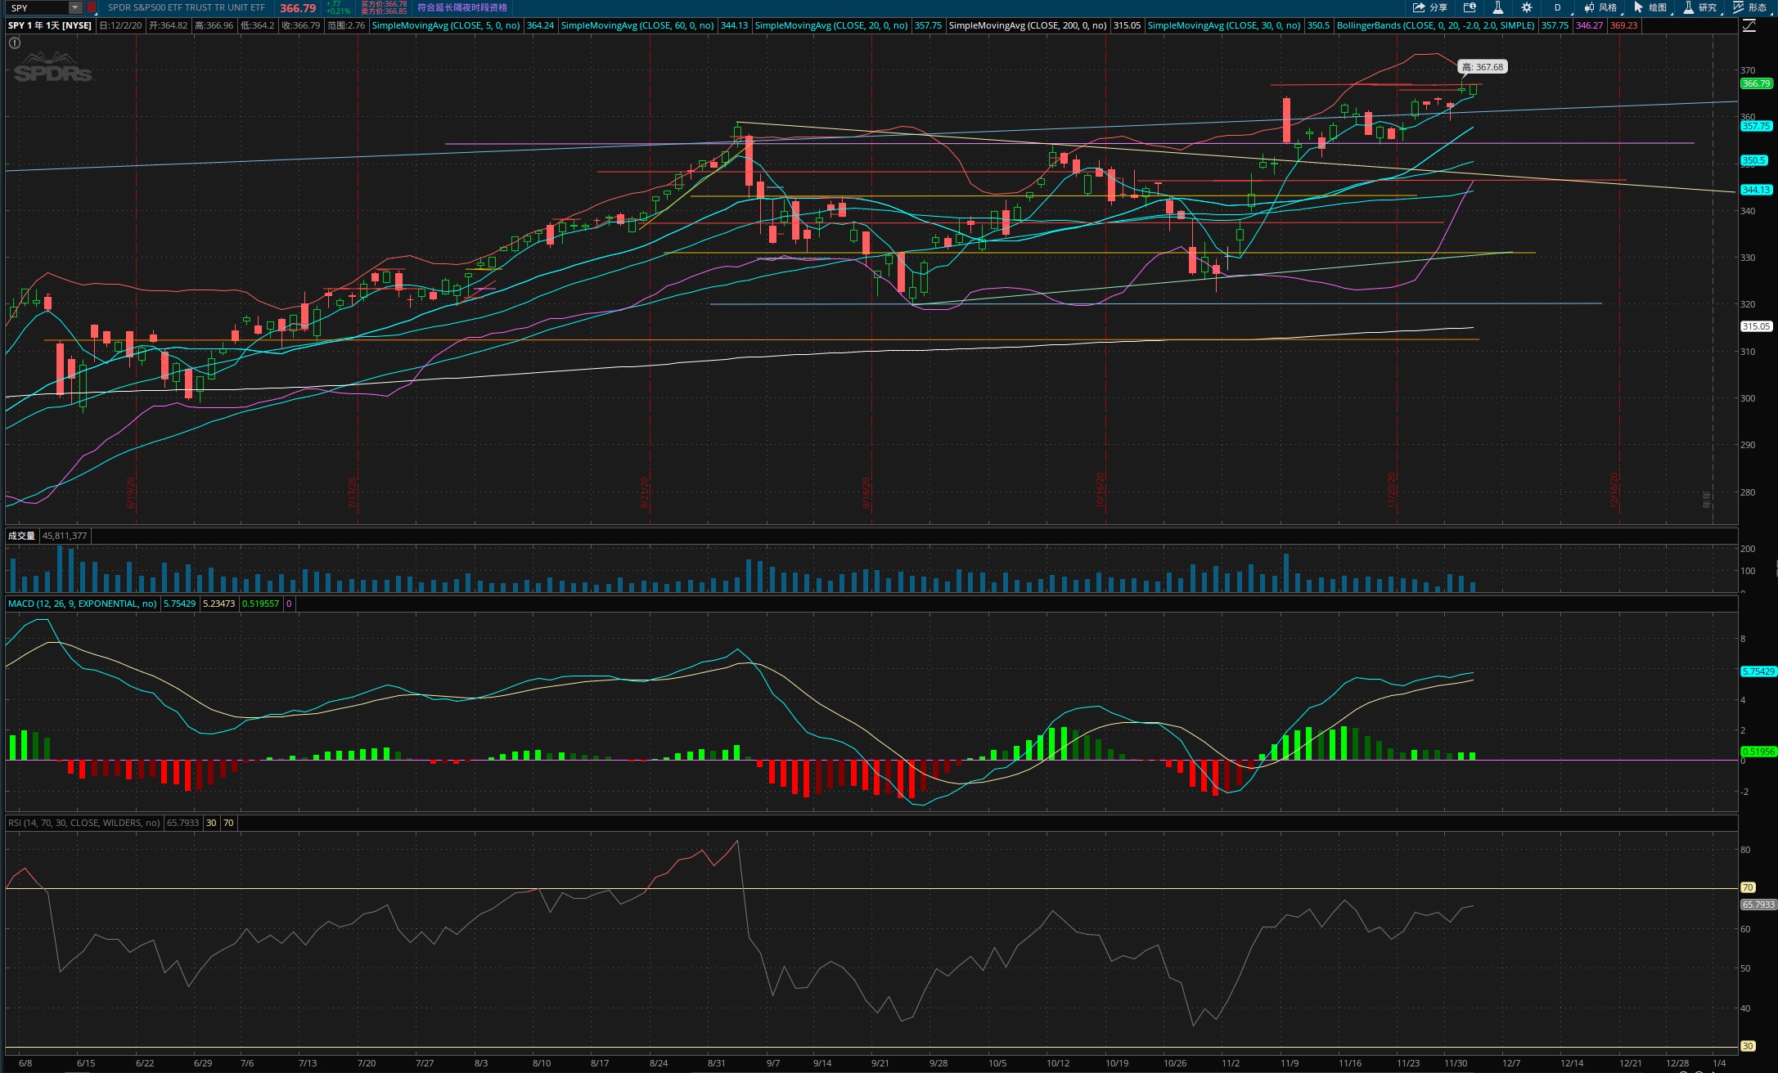Click the quick quote card icon
Image resolution: width=1778 pixels, height=1073 pixels.
coord(1470,7)
